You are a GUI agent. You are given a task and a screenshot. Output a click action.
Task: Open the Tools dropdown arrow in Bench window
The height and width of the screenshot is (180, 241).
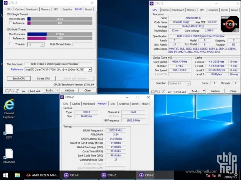58,90
